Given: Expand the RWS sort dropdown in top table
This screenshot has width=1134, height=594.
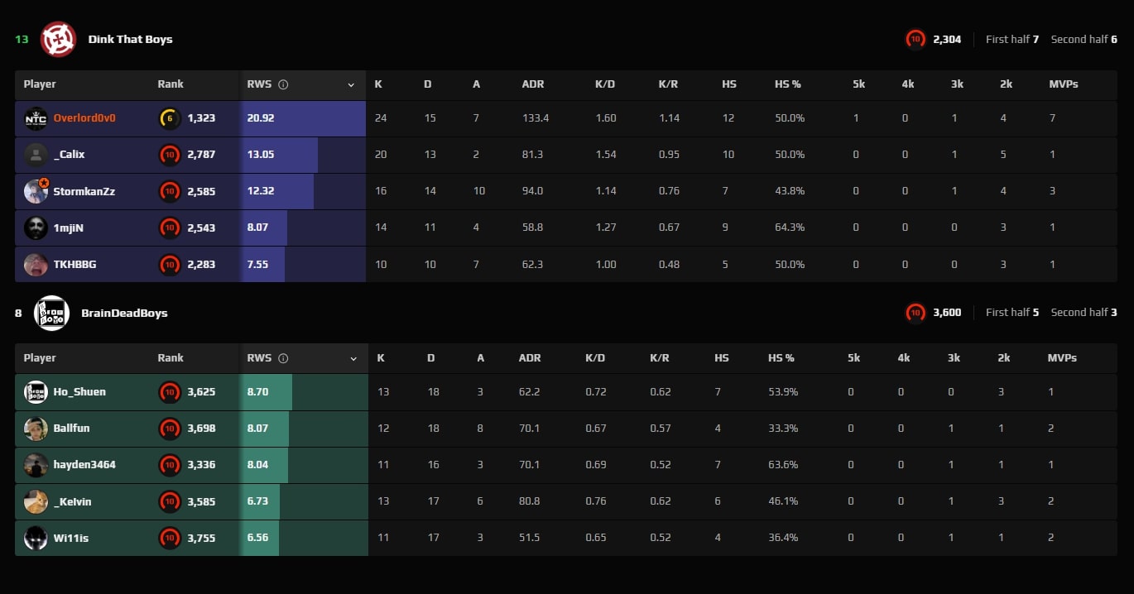Looking at the screenshot, I should pos(351,84).
